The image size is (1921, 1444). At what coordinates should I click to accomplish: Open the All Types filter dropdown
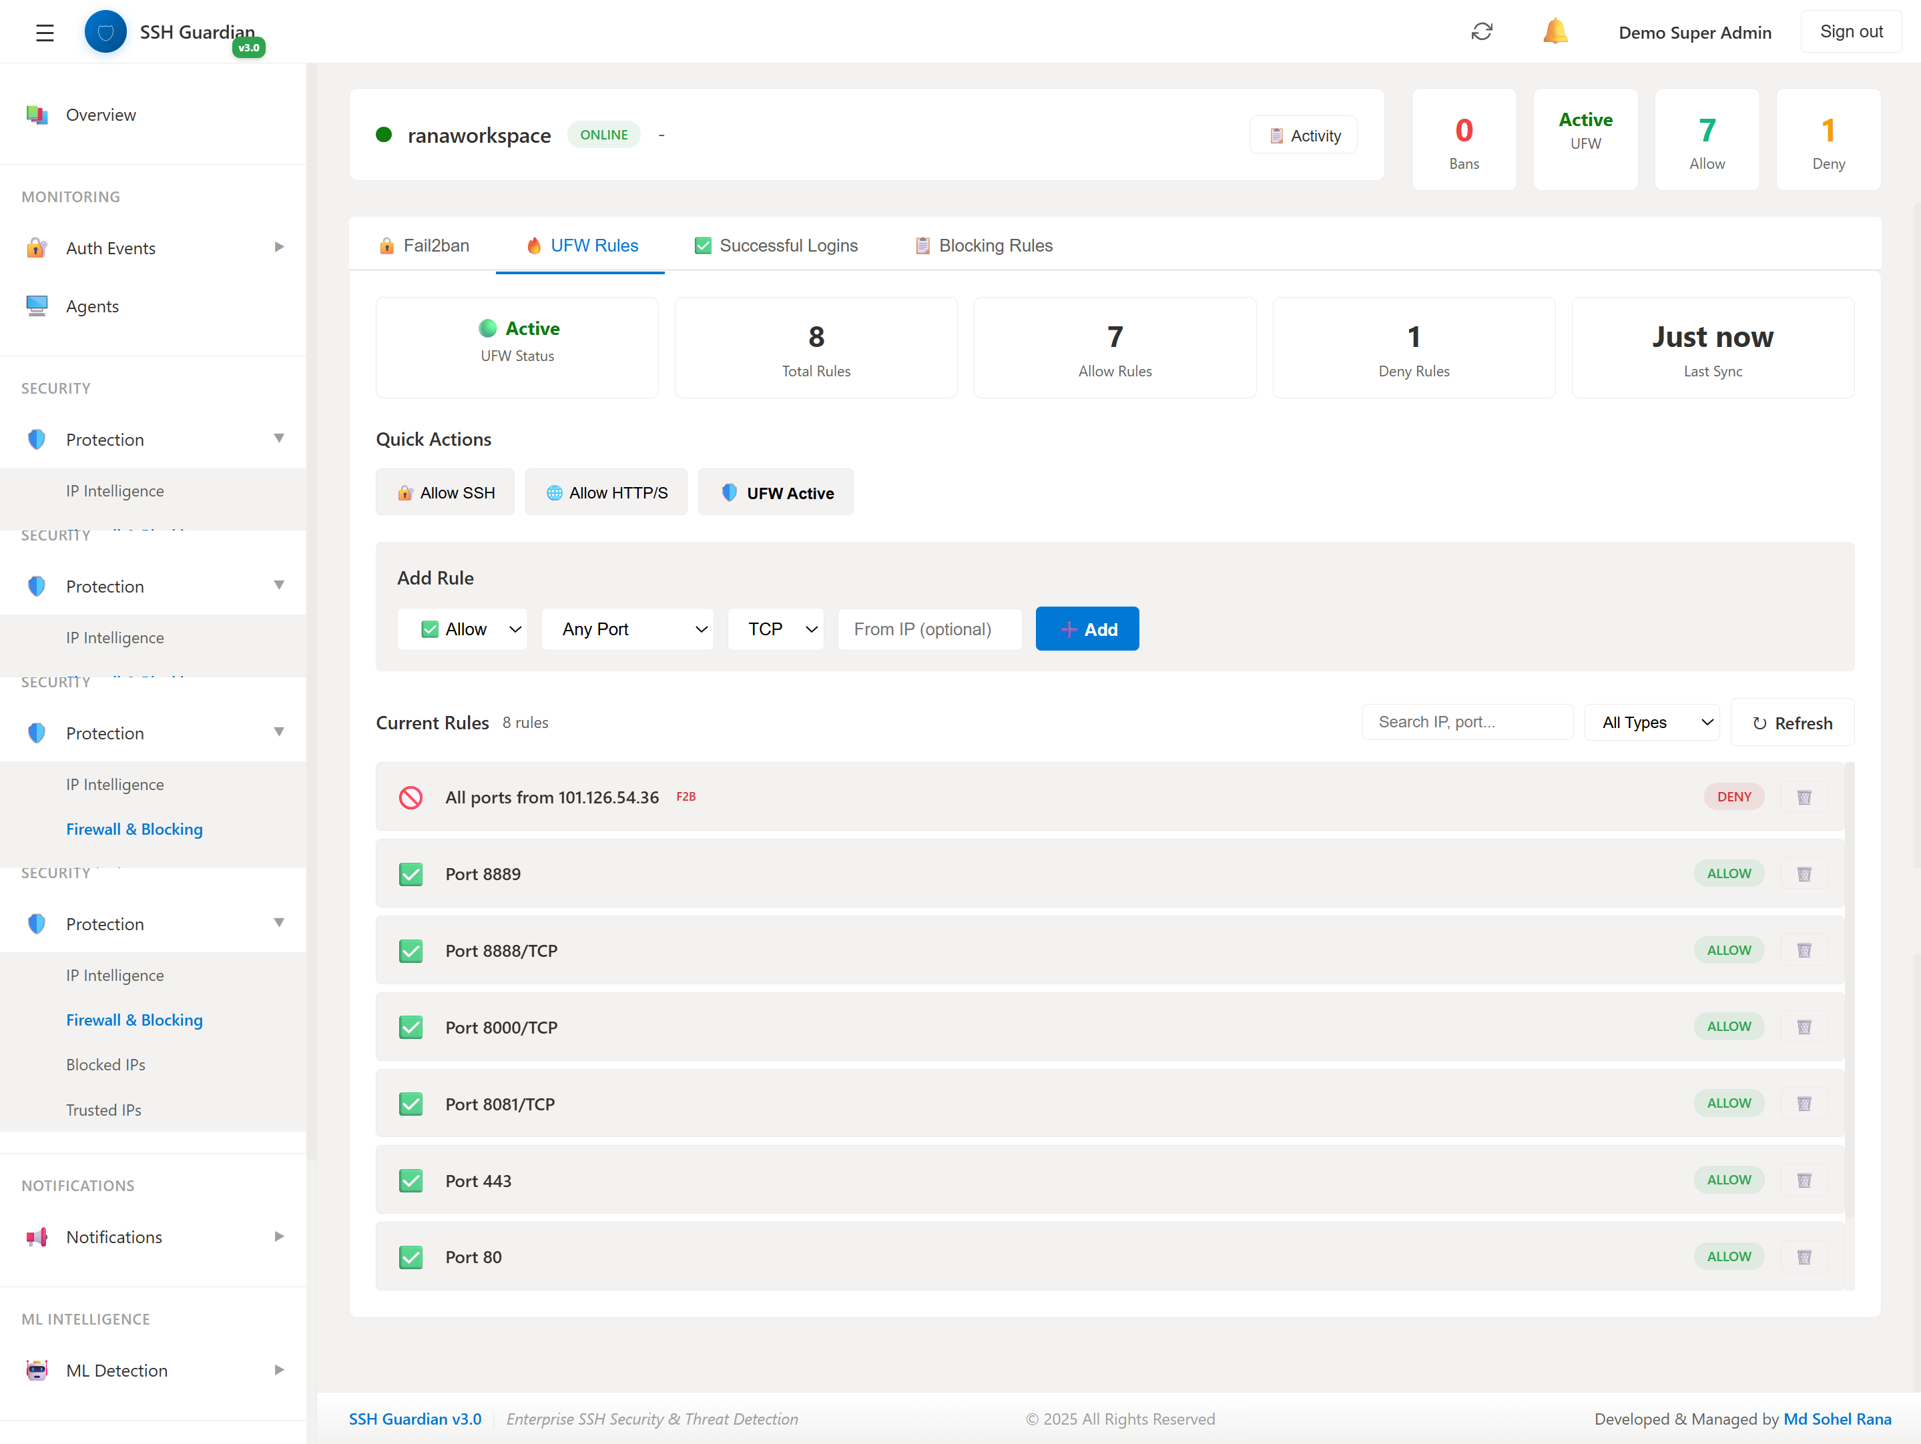[1653, 723]
